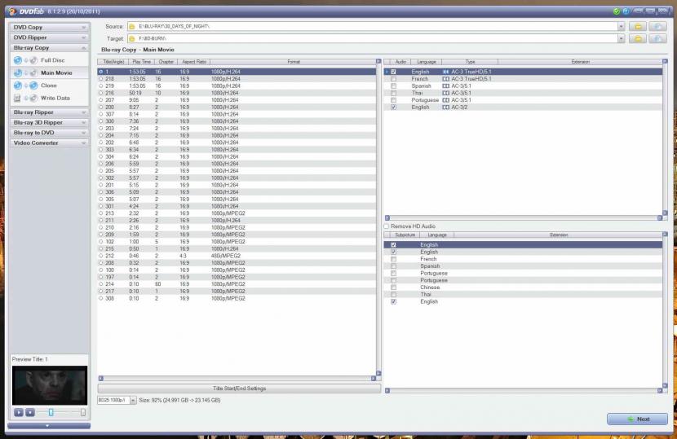Check the Remove HD Audio option
The height and width of the screenshot is (439, 677).
coord(387,226)
